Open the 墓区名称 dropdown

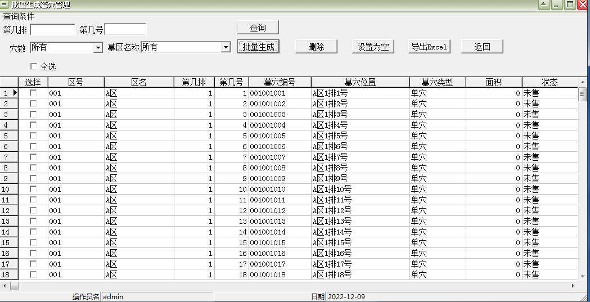(226, 47)
